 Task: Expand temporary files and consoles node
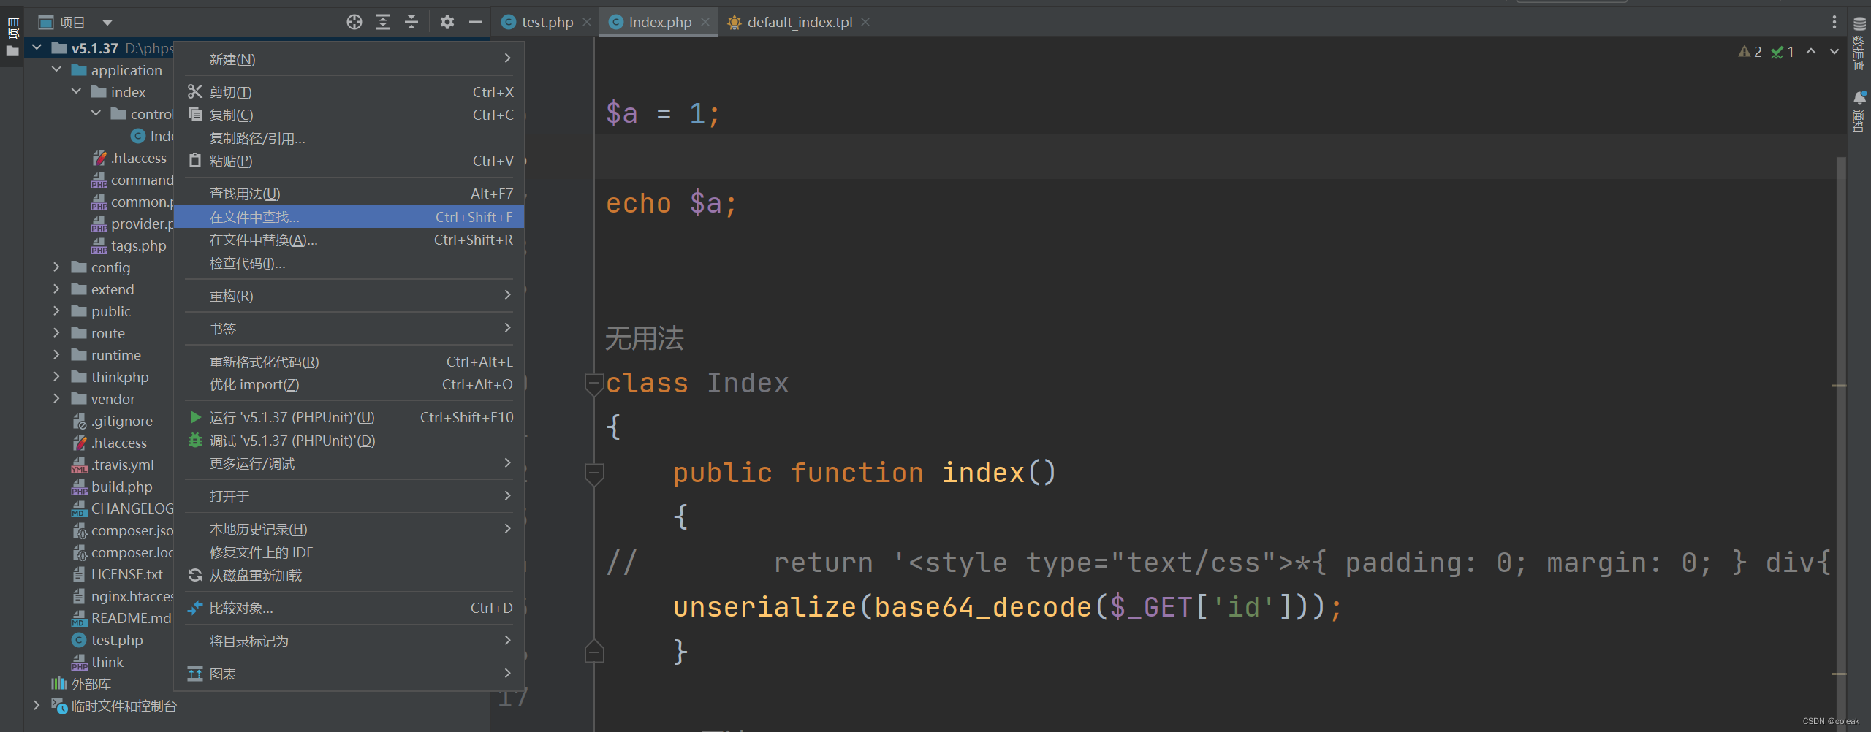click(37, 706)
